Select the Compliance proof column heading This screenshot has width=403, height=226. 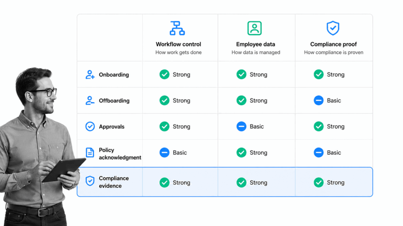pos(333,44)
